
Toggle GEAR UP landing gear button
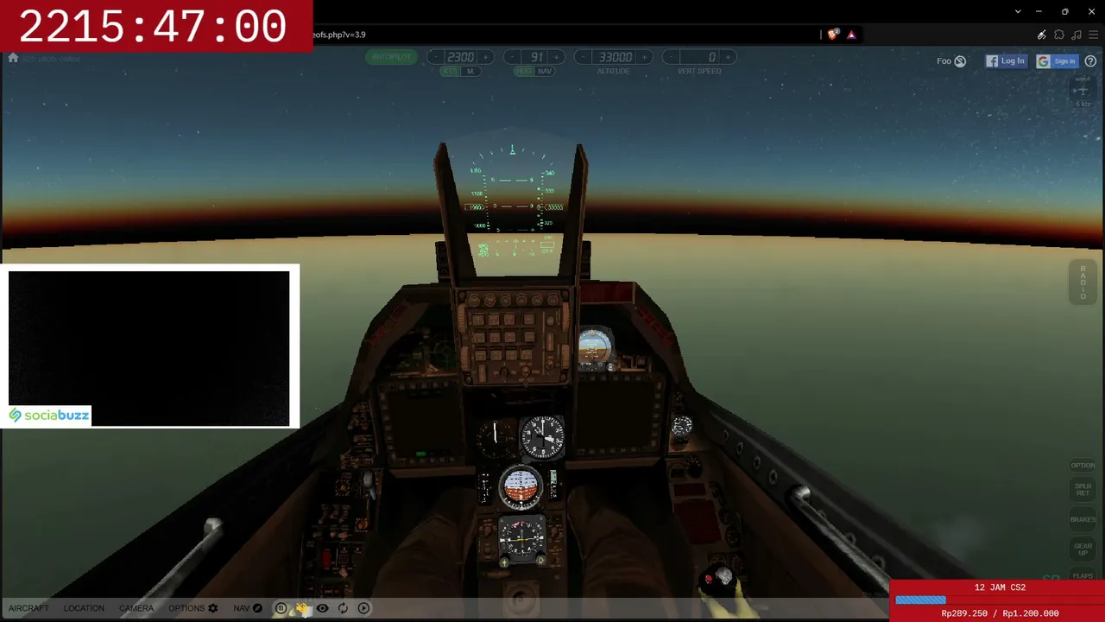tap(1083, 548)
